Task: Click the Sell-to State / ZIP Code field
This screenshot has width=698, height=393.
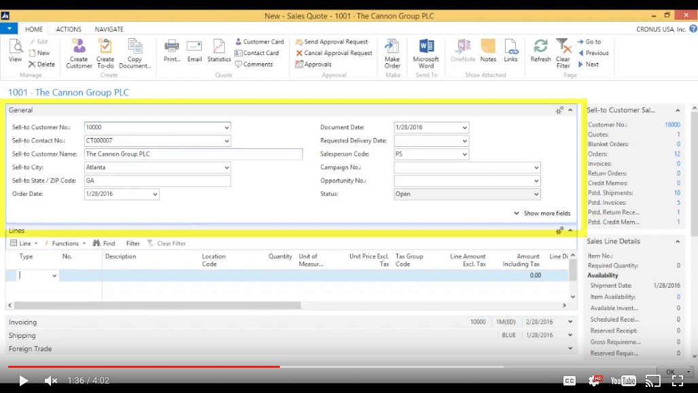Action: pyautogui.click(x=158, y=181)
